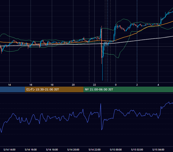173x152 pixels.
Task: Click the 5/14 20:00 date label
Action: [73, 149]
